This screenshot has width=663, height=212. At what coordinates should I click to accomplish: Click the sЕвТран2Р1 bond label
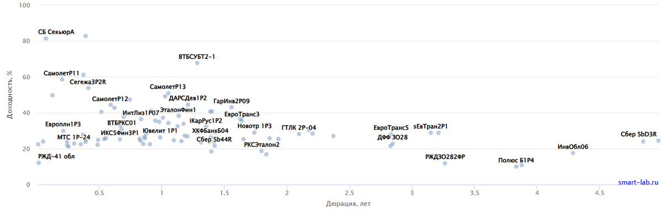pyautogui.click(x=430, y=126)
